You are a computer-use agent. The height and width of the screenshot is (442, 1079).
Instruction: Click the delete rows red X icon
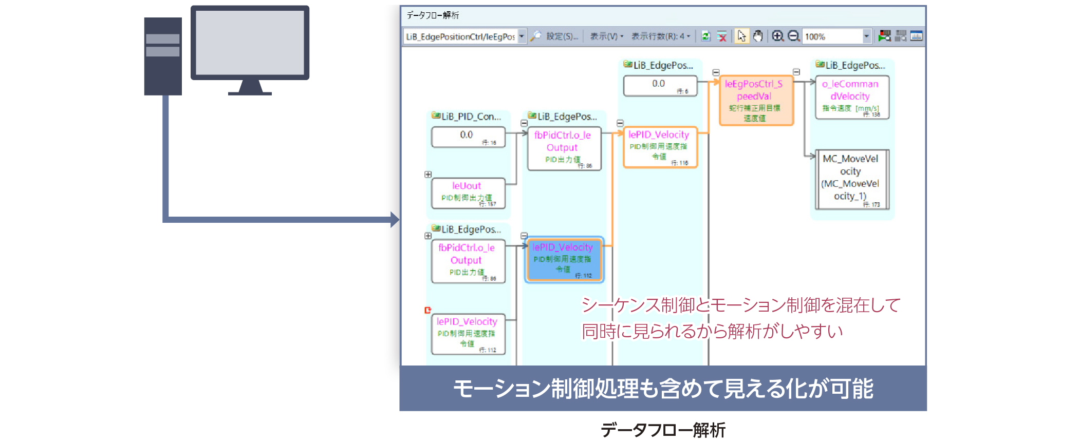(x=722, y=36)
